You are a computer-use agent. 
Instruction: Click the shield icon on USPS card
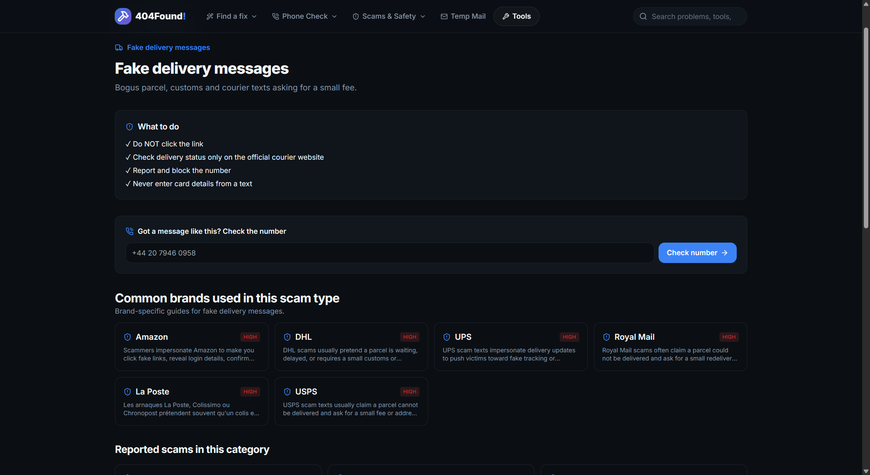point(287,392)
